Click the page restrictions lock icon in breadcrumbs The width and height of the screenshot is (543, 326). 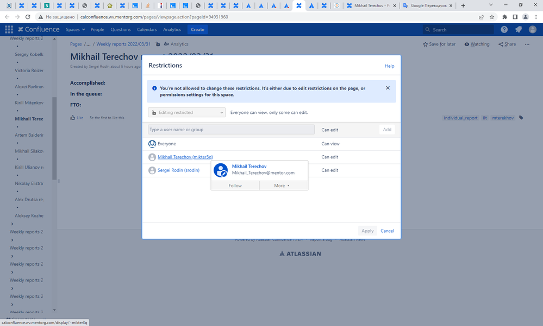158,44
